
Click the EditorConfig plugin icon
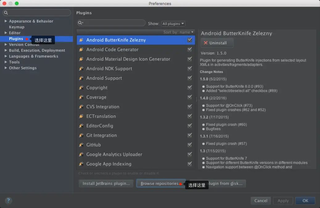click(x=81, y=126)
